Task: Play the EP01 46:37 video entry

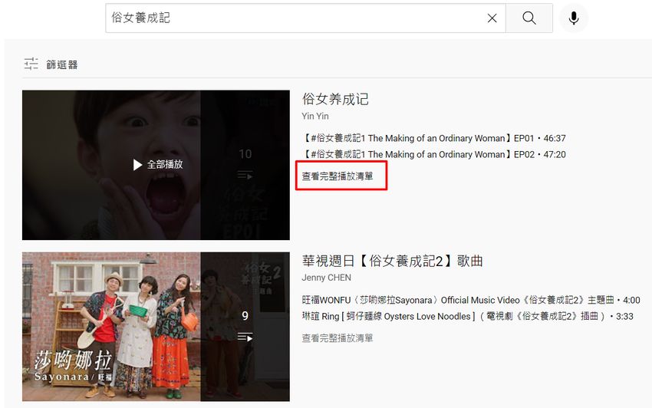Action: click(x=433, y=139)
